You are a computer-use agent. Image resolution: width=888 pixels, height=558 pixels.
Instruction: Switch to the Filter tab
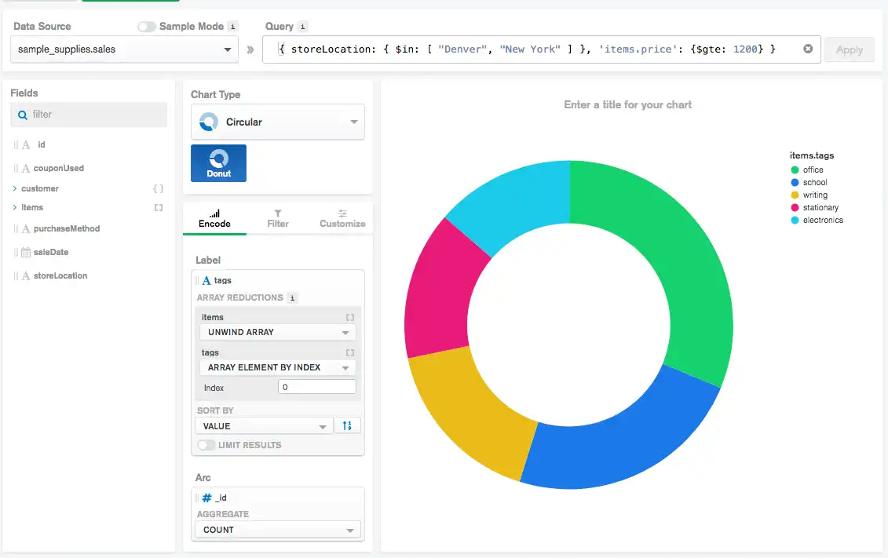coord(278,218)
